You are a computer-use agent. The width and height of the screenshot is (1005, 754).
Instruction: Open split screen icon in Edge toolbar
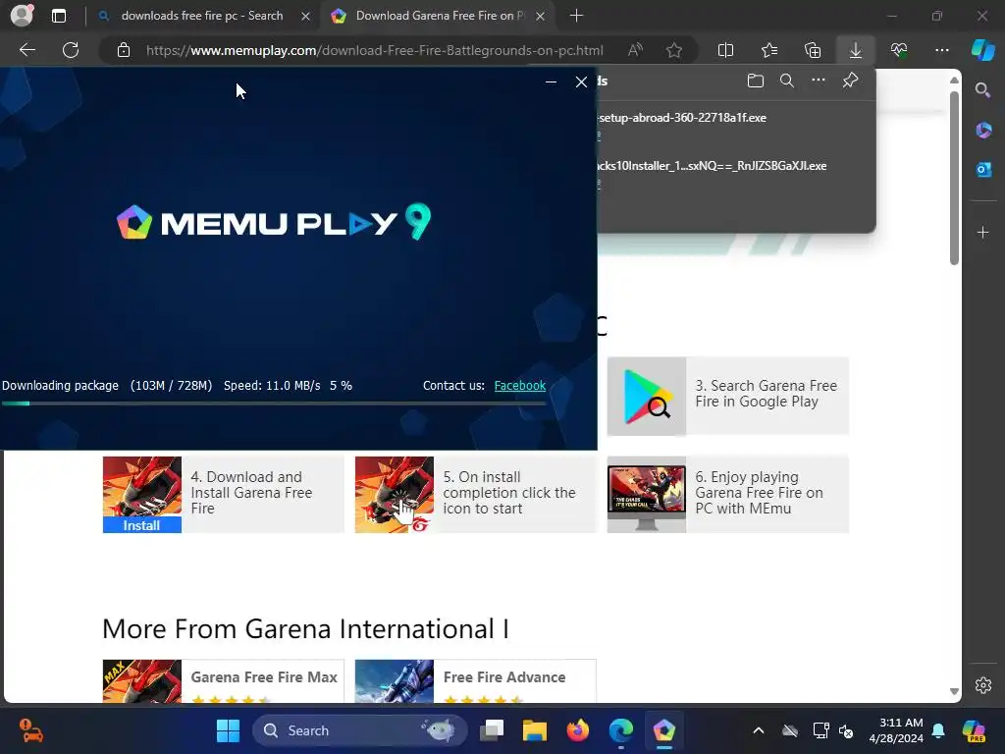click(x=725, y=50)
